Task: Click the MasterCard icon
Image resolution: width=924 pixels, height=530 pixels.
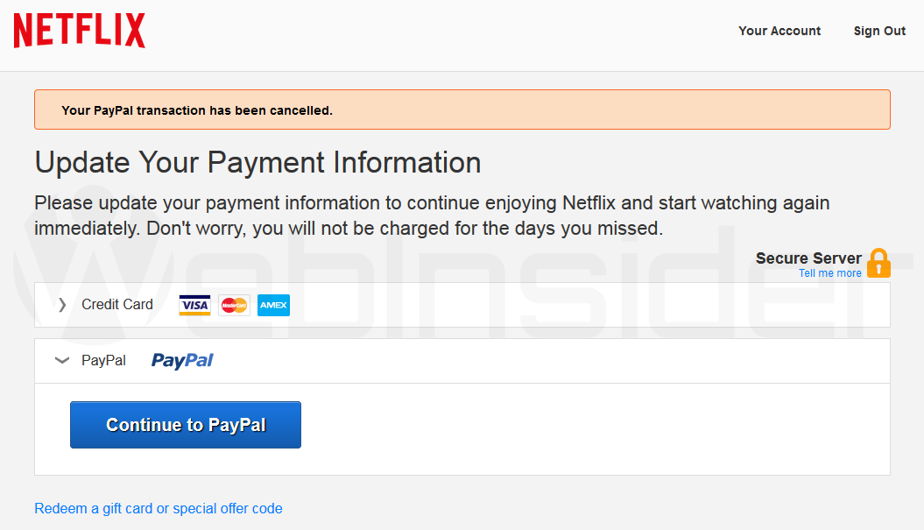Action: 234,305
